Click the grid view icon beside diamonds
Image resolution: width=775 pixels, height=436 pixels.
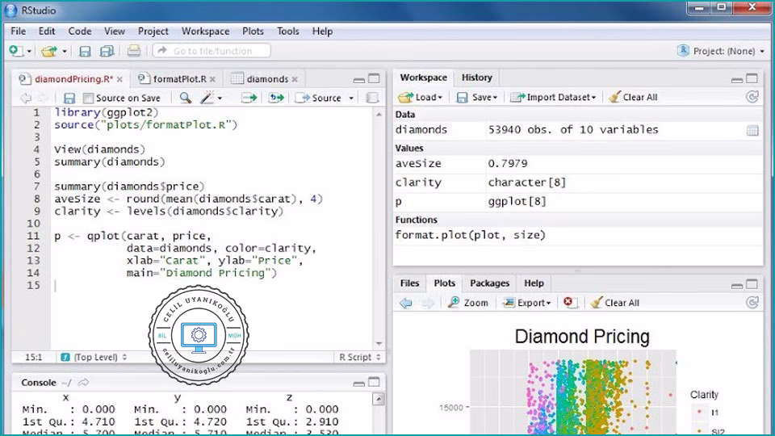pyautogui.click(x=752, y=131)
